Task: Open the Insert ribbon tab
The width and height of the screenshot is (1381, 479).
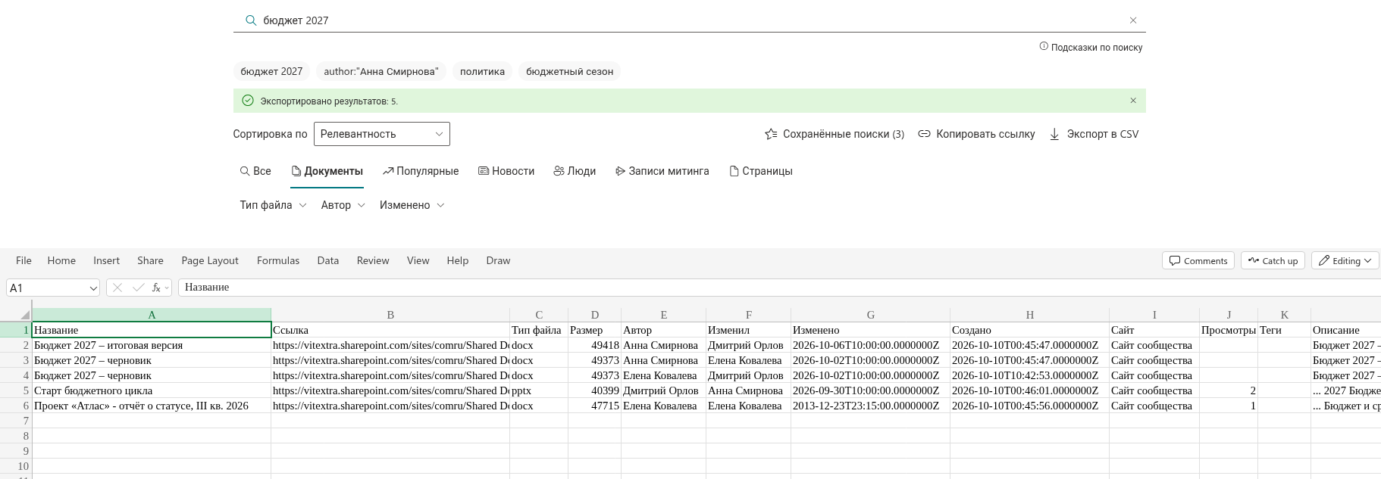Action: [x=106, y=260]
